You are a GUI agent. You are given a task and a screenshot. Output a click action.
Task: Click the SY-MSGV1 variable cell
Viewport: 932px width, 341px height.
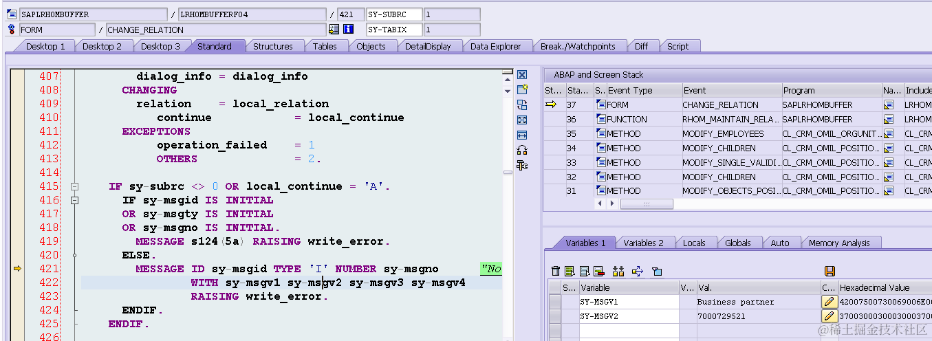click(629, 302)
